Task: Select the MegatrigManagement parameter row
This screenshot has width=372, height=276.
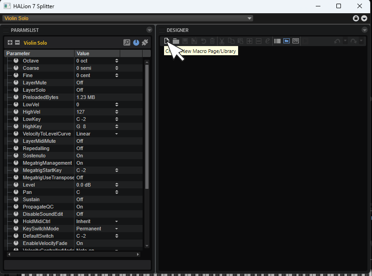Action: pyautogui.click(x=73, y=163)
